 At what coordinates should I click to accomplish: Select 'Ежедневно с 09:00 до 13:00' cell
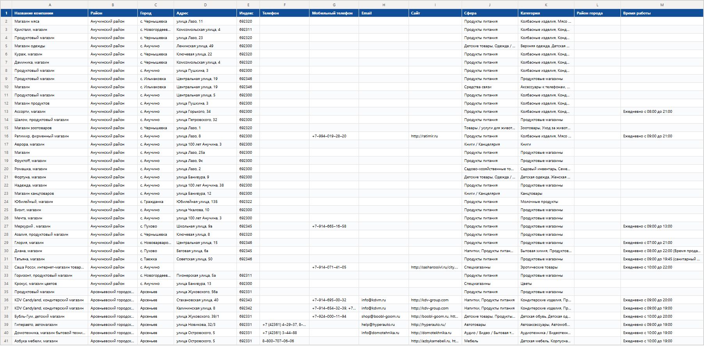click(662, 226)
